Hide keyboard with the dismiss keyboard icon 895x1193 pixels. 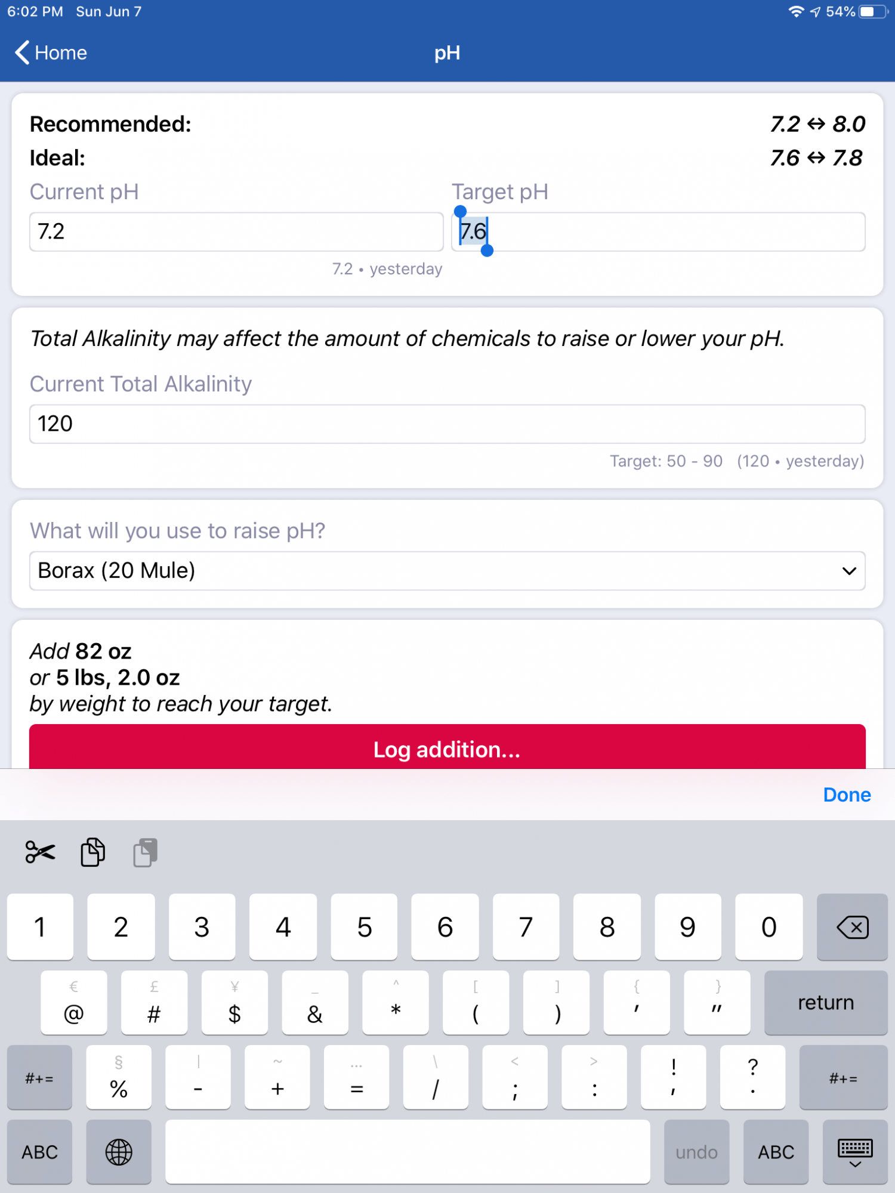854,1152
